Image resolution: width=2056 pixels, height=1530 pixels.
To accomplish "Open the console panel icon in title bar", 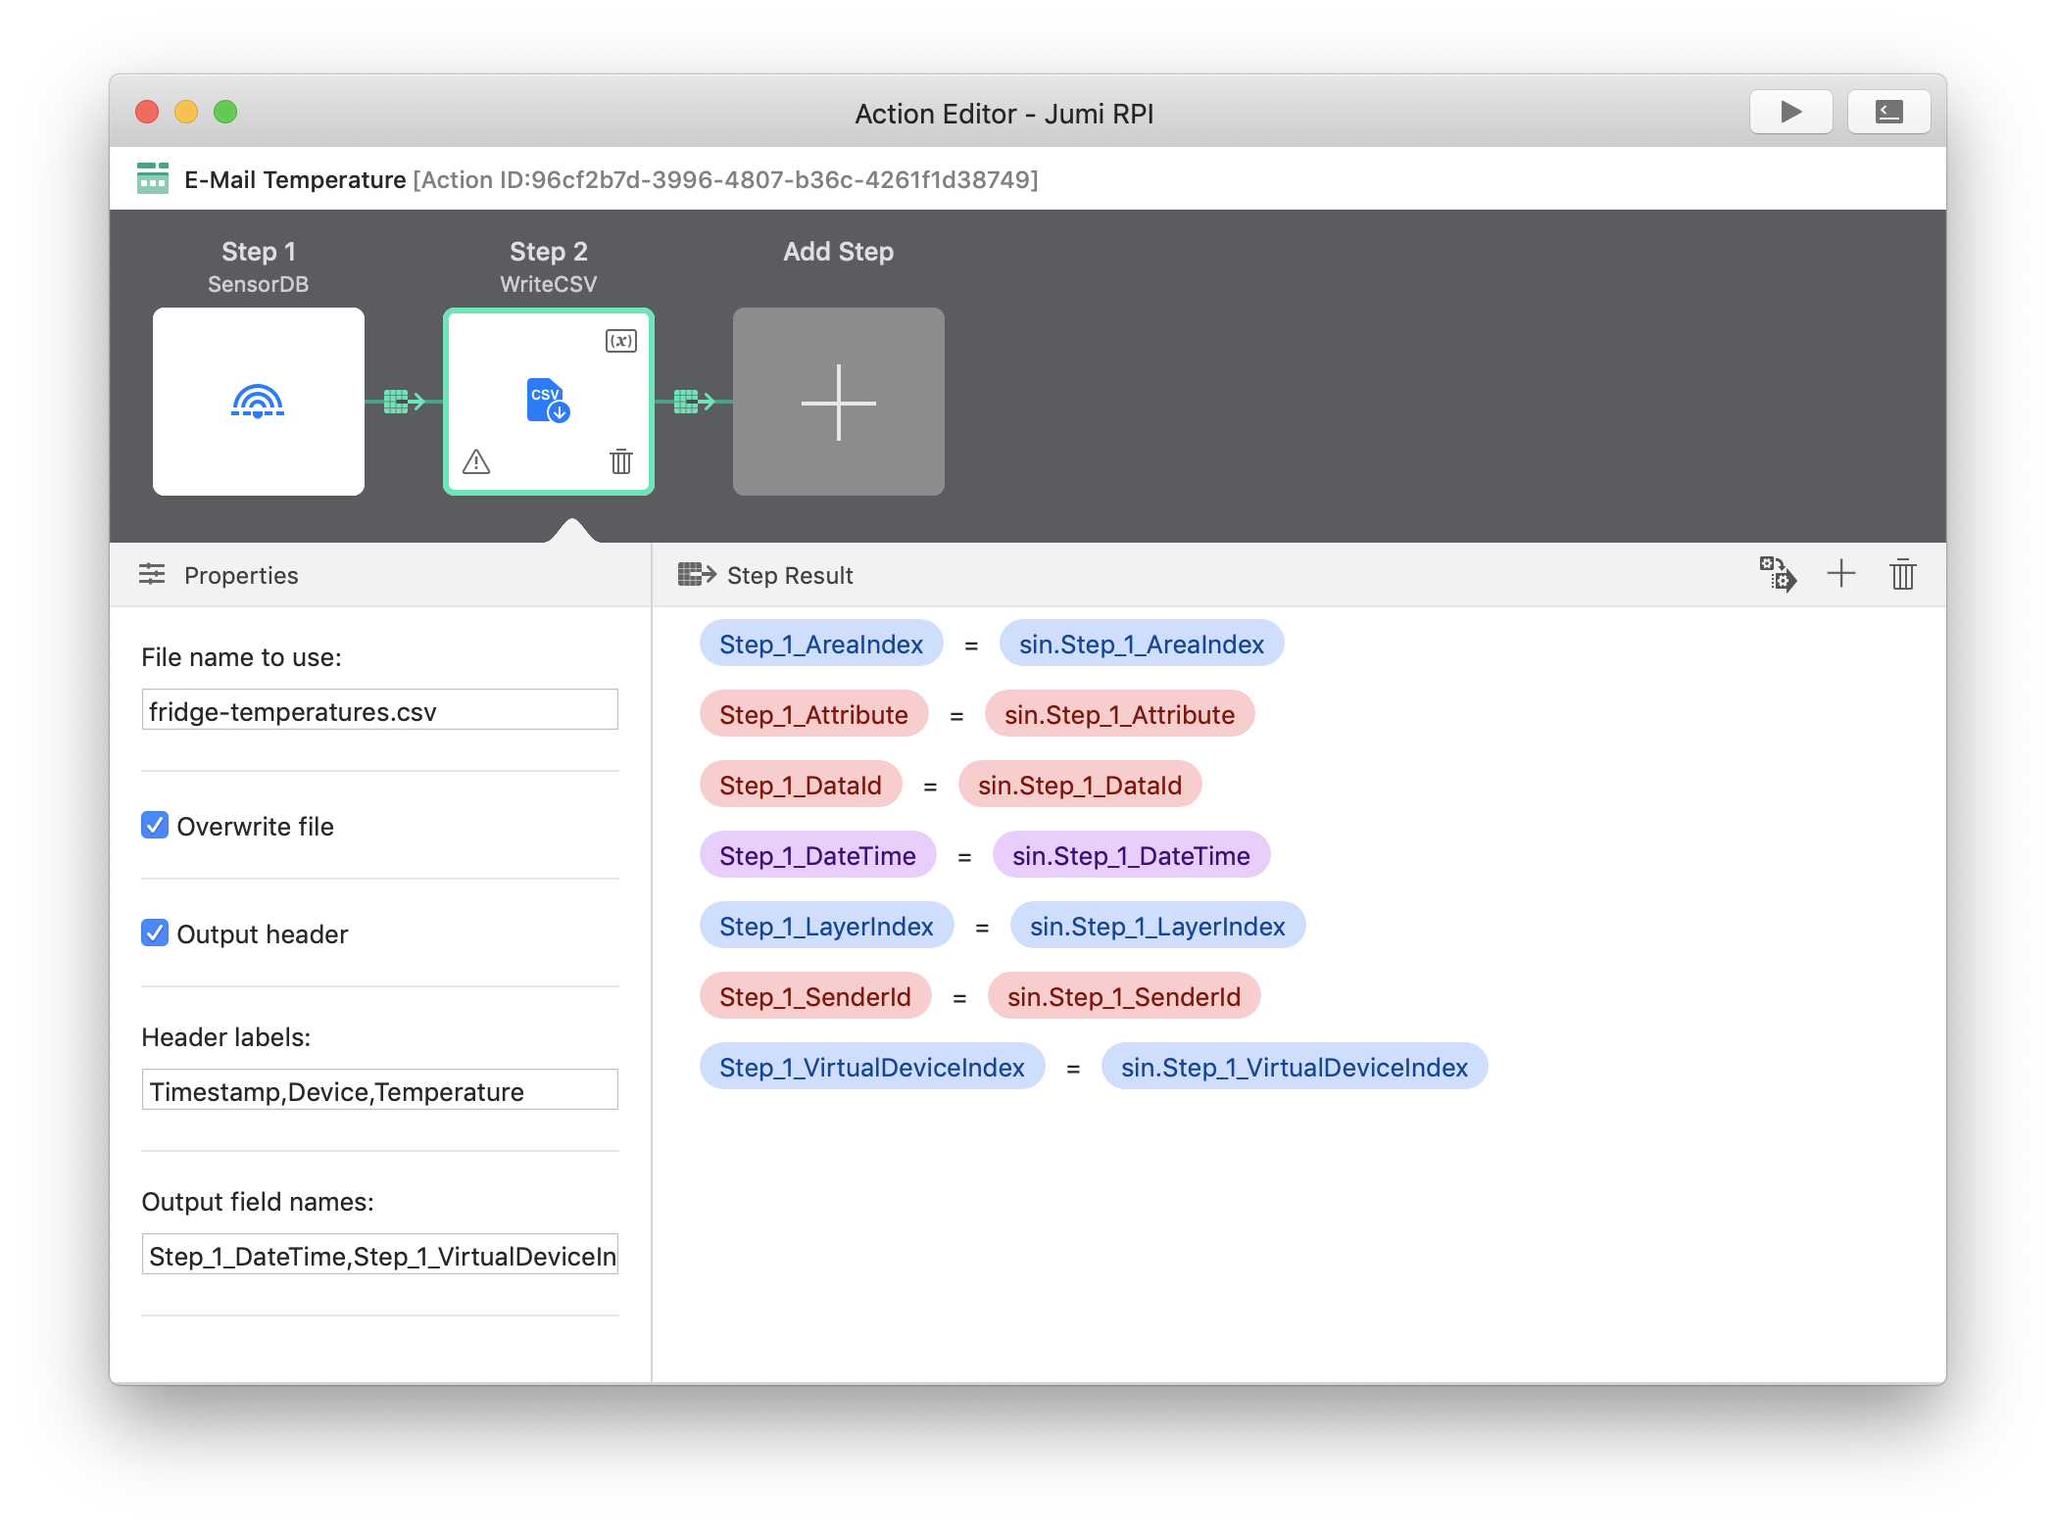I will pyautogui.click(x=1888, y=112).
